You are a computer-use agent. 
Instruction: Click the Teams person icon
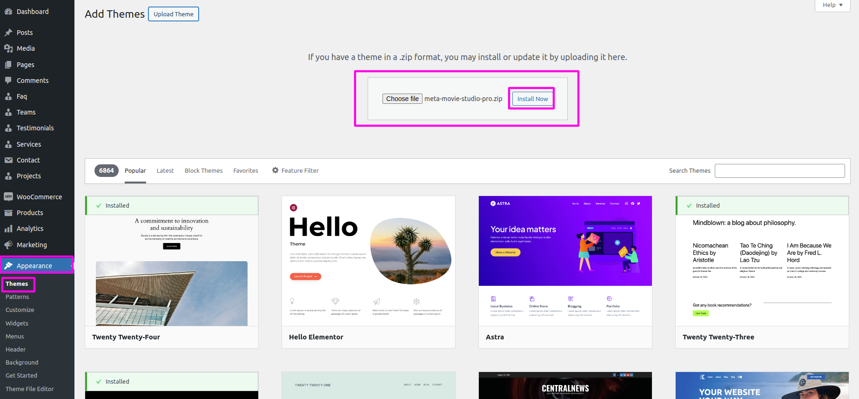pyautogui.click(x=8, y=112)
